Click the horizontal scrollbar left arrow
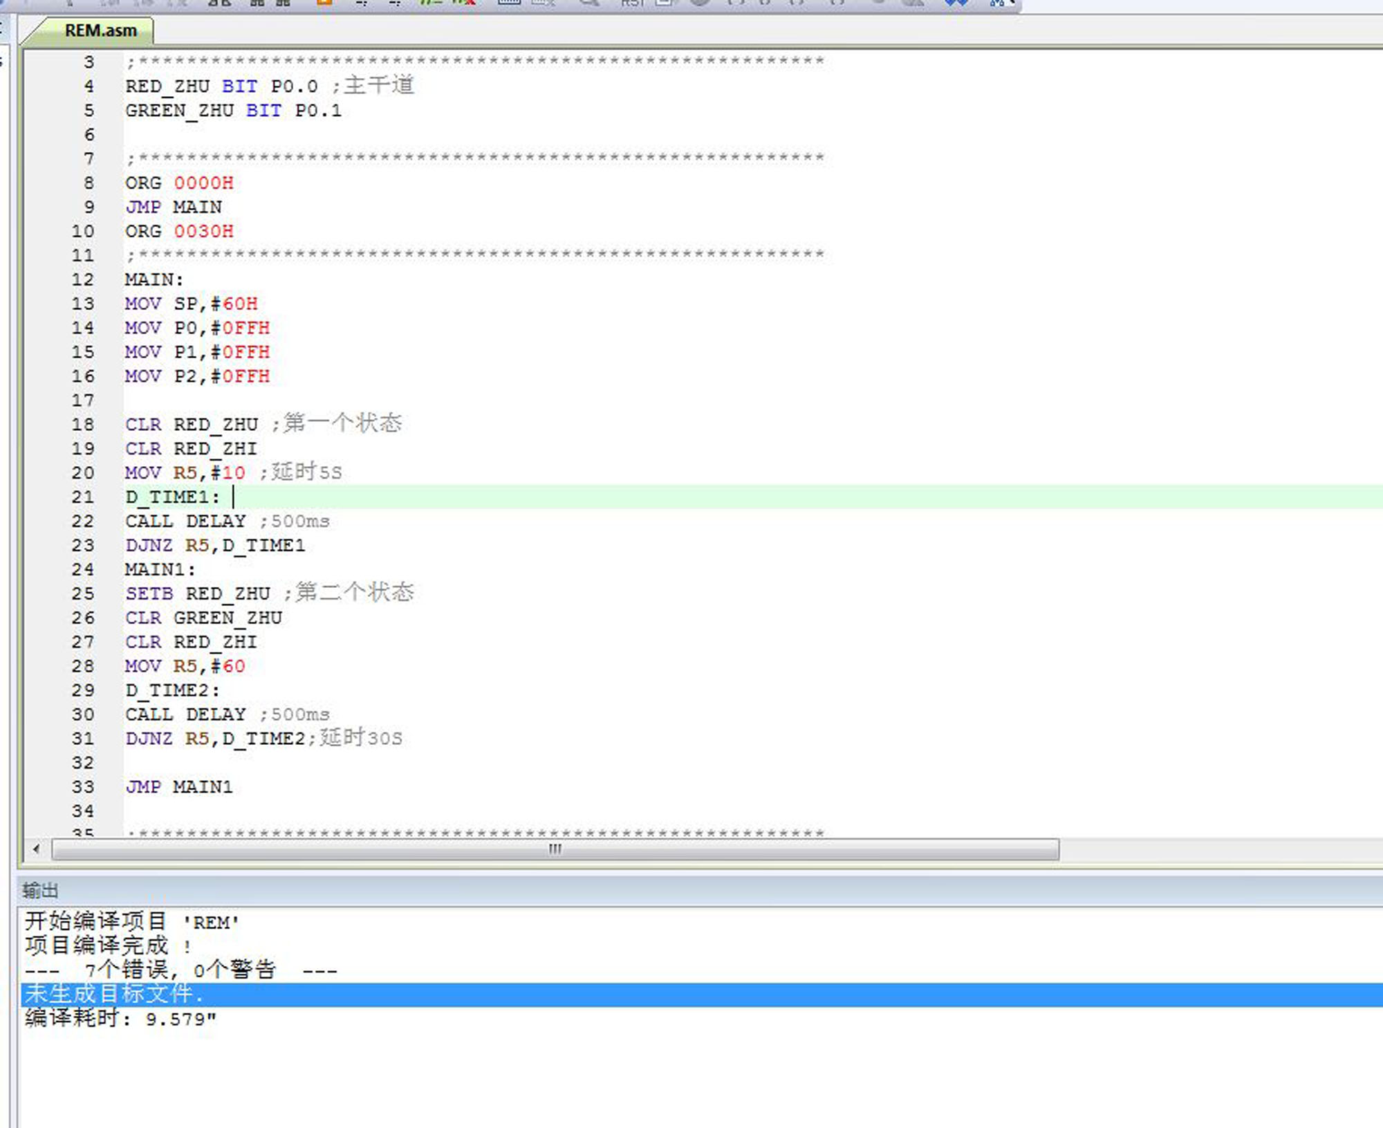 (x=36, y=849)
